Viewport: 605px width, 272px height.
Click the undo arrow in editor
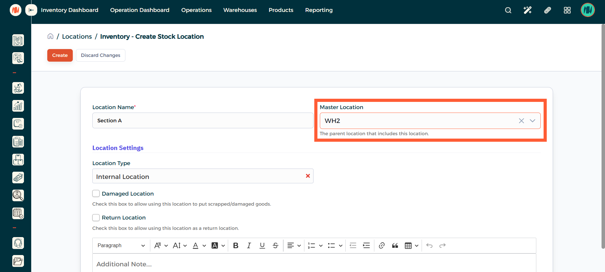click(429, 246)
